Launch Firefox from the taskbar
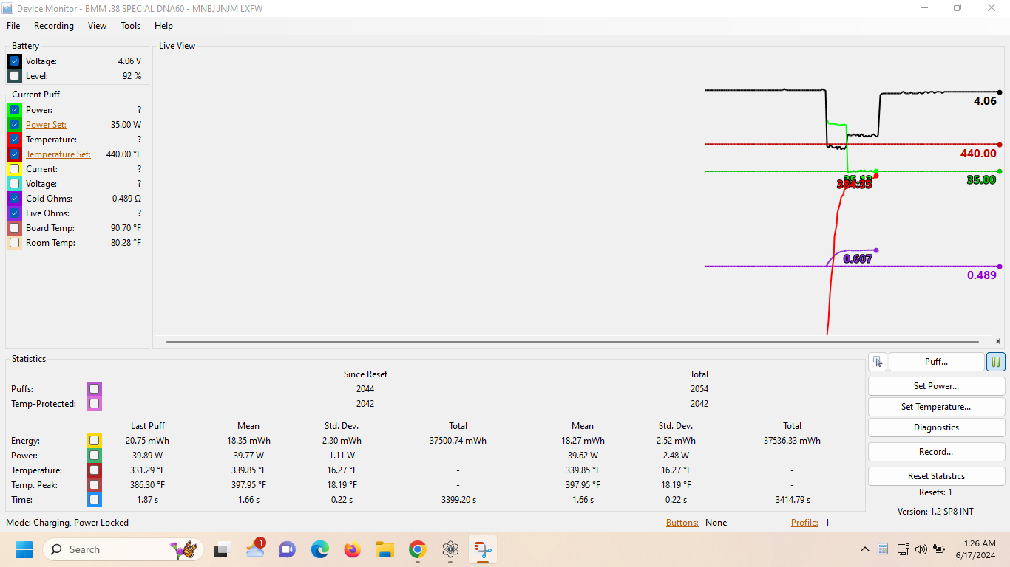Screen dimensions: 1010x567 352,549
